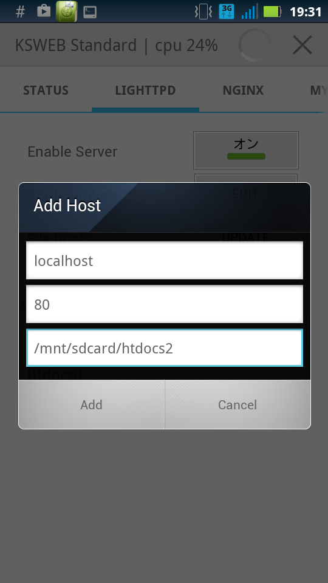Switch to the NGINX tab
The height and width of the screenshot is (583, 328).
[x=243, y=90]
